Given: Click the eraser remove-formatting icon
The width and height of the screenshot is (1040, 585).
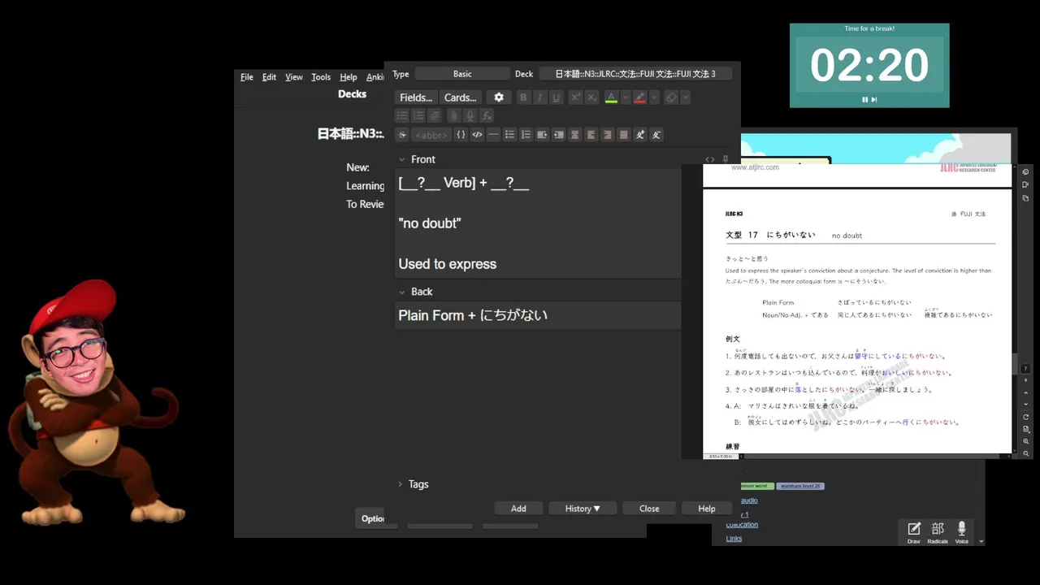Looking at the screenshot, I should (x=671, y=97).
